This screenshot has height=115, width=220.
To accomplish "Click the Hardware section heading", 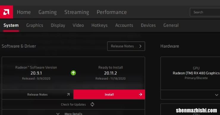I will [x=170, y=46].
